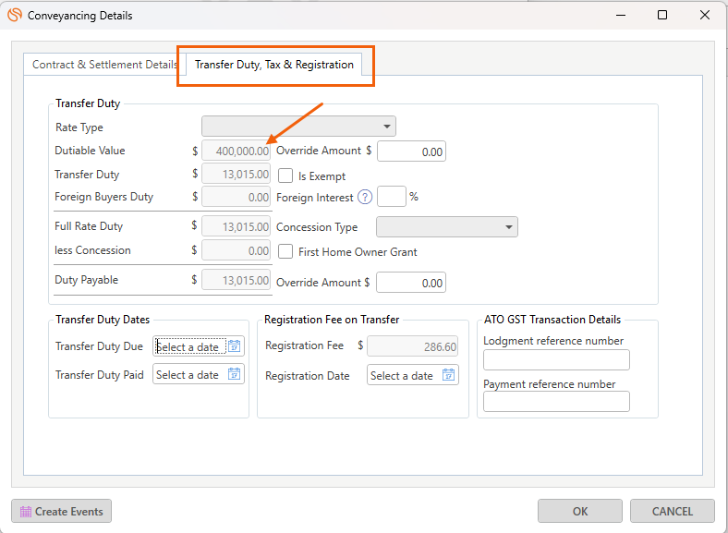The height and width of the screenshot is (533, 728).
Task: Switch to Contract & Settlement Details tab
Action: click(104, 65)
